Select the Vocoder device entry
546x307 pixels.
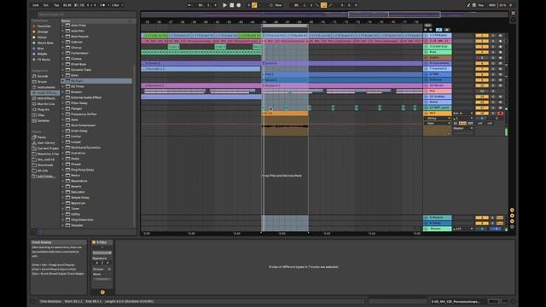(x=77, y=225)
